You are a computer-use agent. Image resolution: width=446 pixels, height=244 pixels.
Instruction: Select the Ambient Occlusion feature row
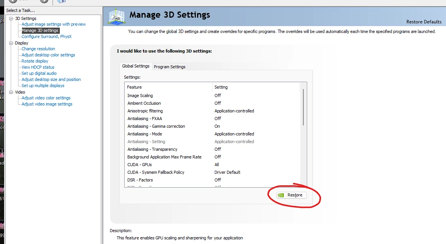[212, 103]
